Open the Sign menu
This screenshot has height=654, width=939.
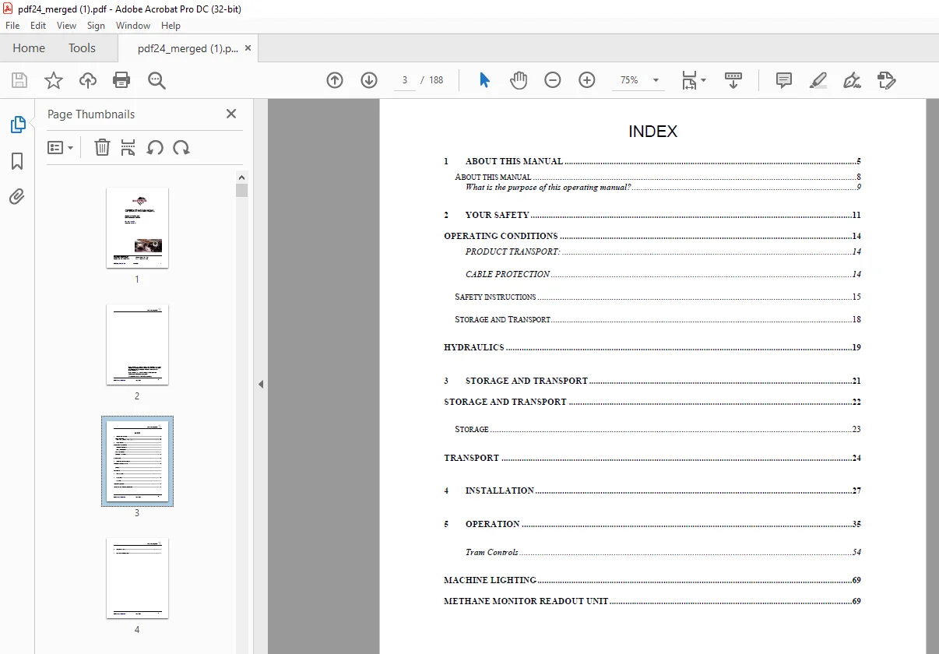tap(96, 26)
